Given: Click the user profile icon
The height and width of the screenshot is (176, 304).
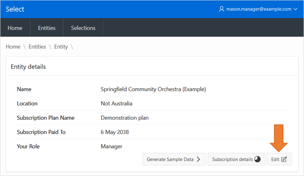Looking at the screenshot, I should [222, 9].
